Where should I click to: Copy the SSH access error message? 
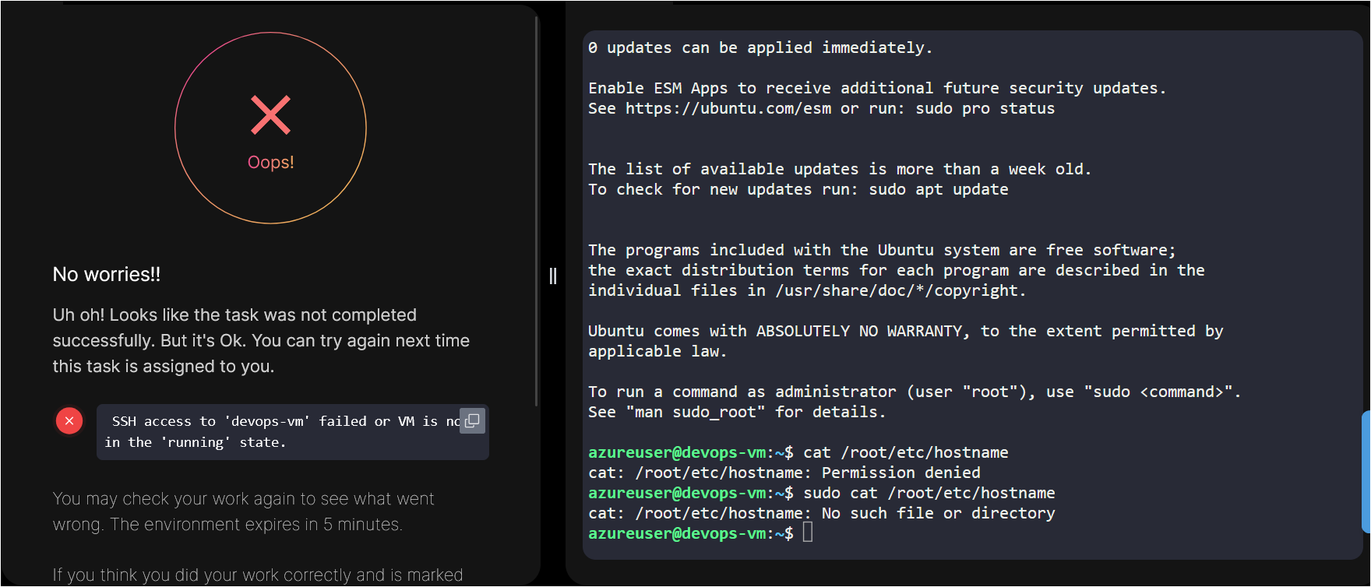coord(472,420)
